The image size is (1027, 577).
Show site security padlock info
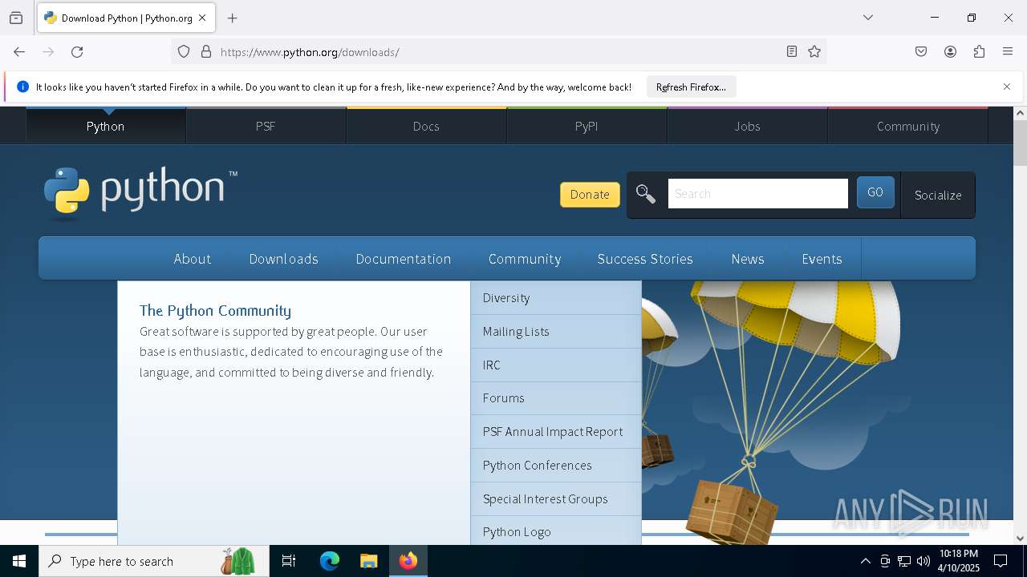click(206, 52)
